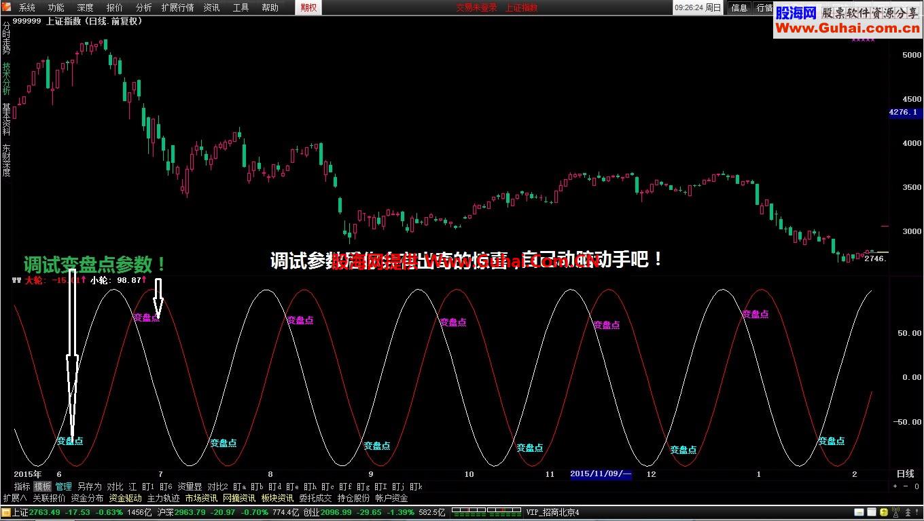Open the 深度 menu

[x=86, y=7]
